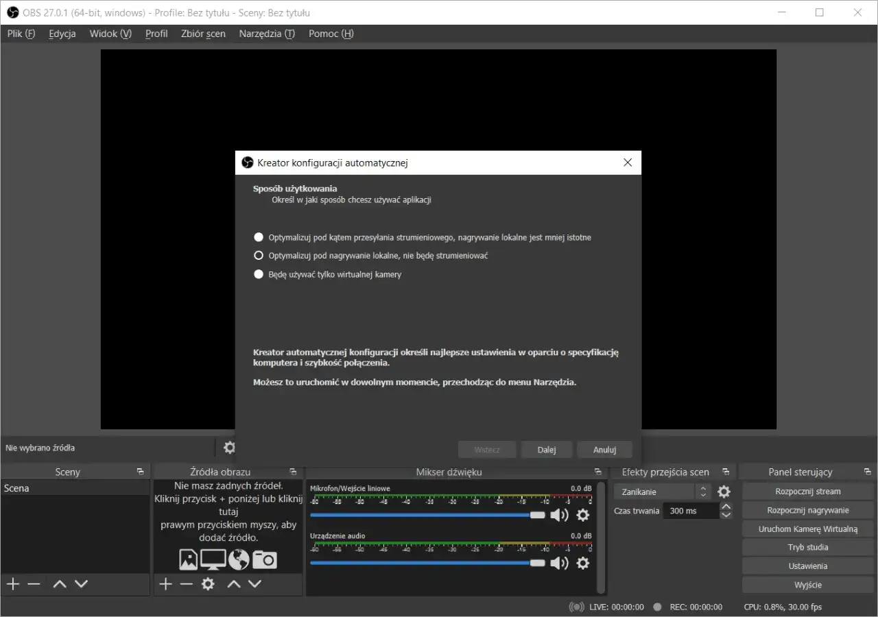Screen dimensions: 878x617
Task: Add a new source with plus icon
Action: pos(165,584)
